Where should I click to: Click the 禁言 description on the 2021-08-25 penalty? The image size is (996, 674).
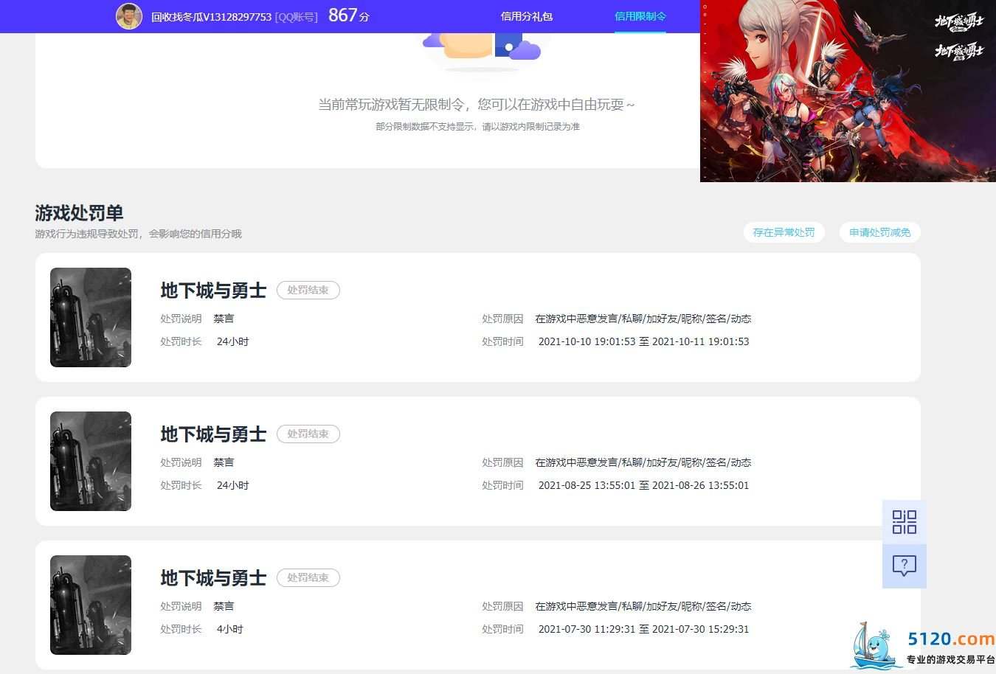tap(224, 462)
